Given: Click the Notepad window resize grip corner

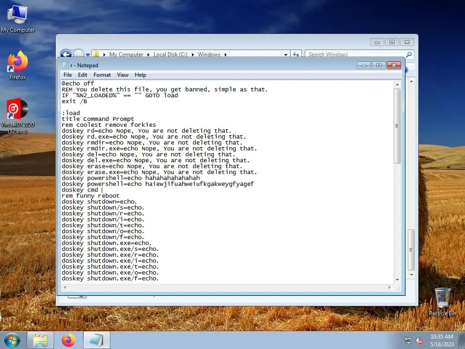Looking at the screenshot, I should pos(398,288).
